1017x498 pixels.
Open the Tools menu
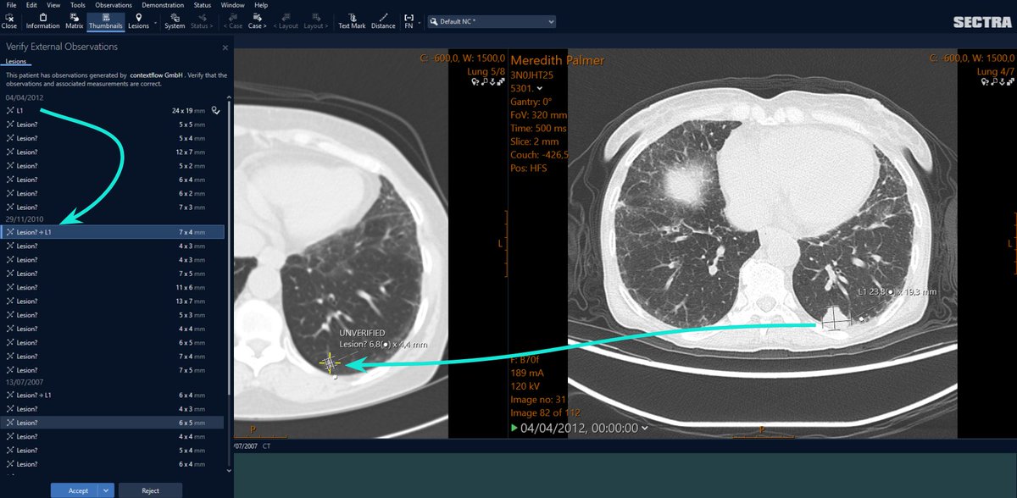point(78,5)
